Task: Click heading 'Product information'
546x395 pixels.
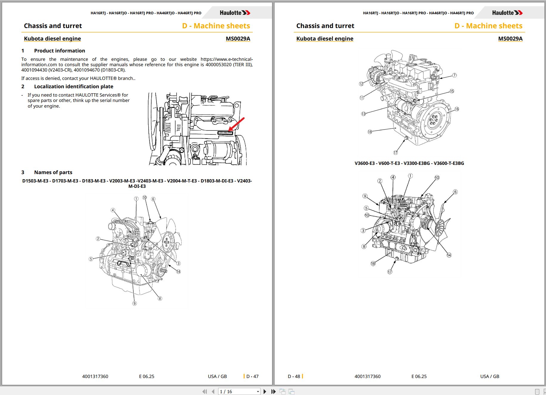Action: [60, 51]
